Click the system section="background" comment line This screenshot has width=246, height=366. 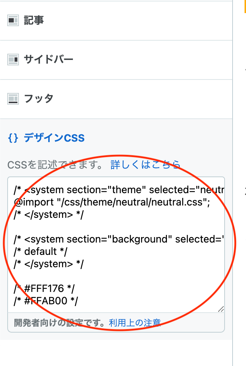(x=119, y=239)
